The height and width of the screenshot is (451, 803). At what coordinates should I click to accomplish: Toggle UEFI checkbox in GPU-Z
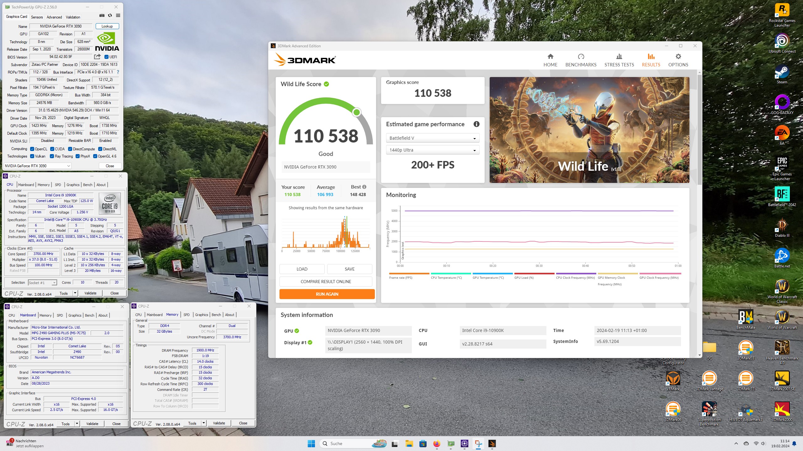[x=106, y=57]
